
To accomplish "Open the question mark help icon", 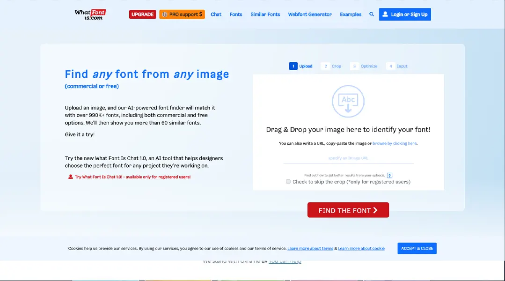I will click(x=389, y=176).
